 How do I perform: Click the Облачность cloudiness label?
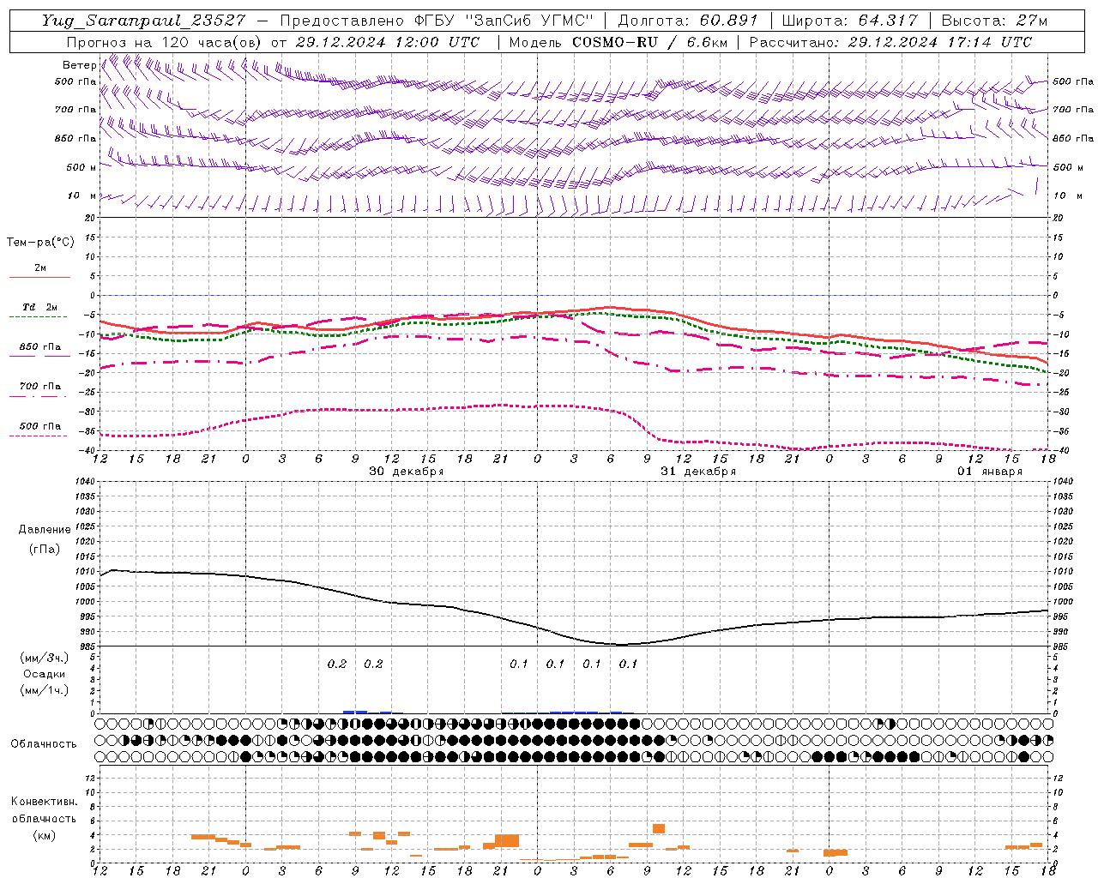coord(44,743)
